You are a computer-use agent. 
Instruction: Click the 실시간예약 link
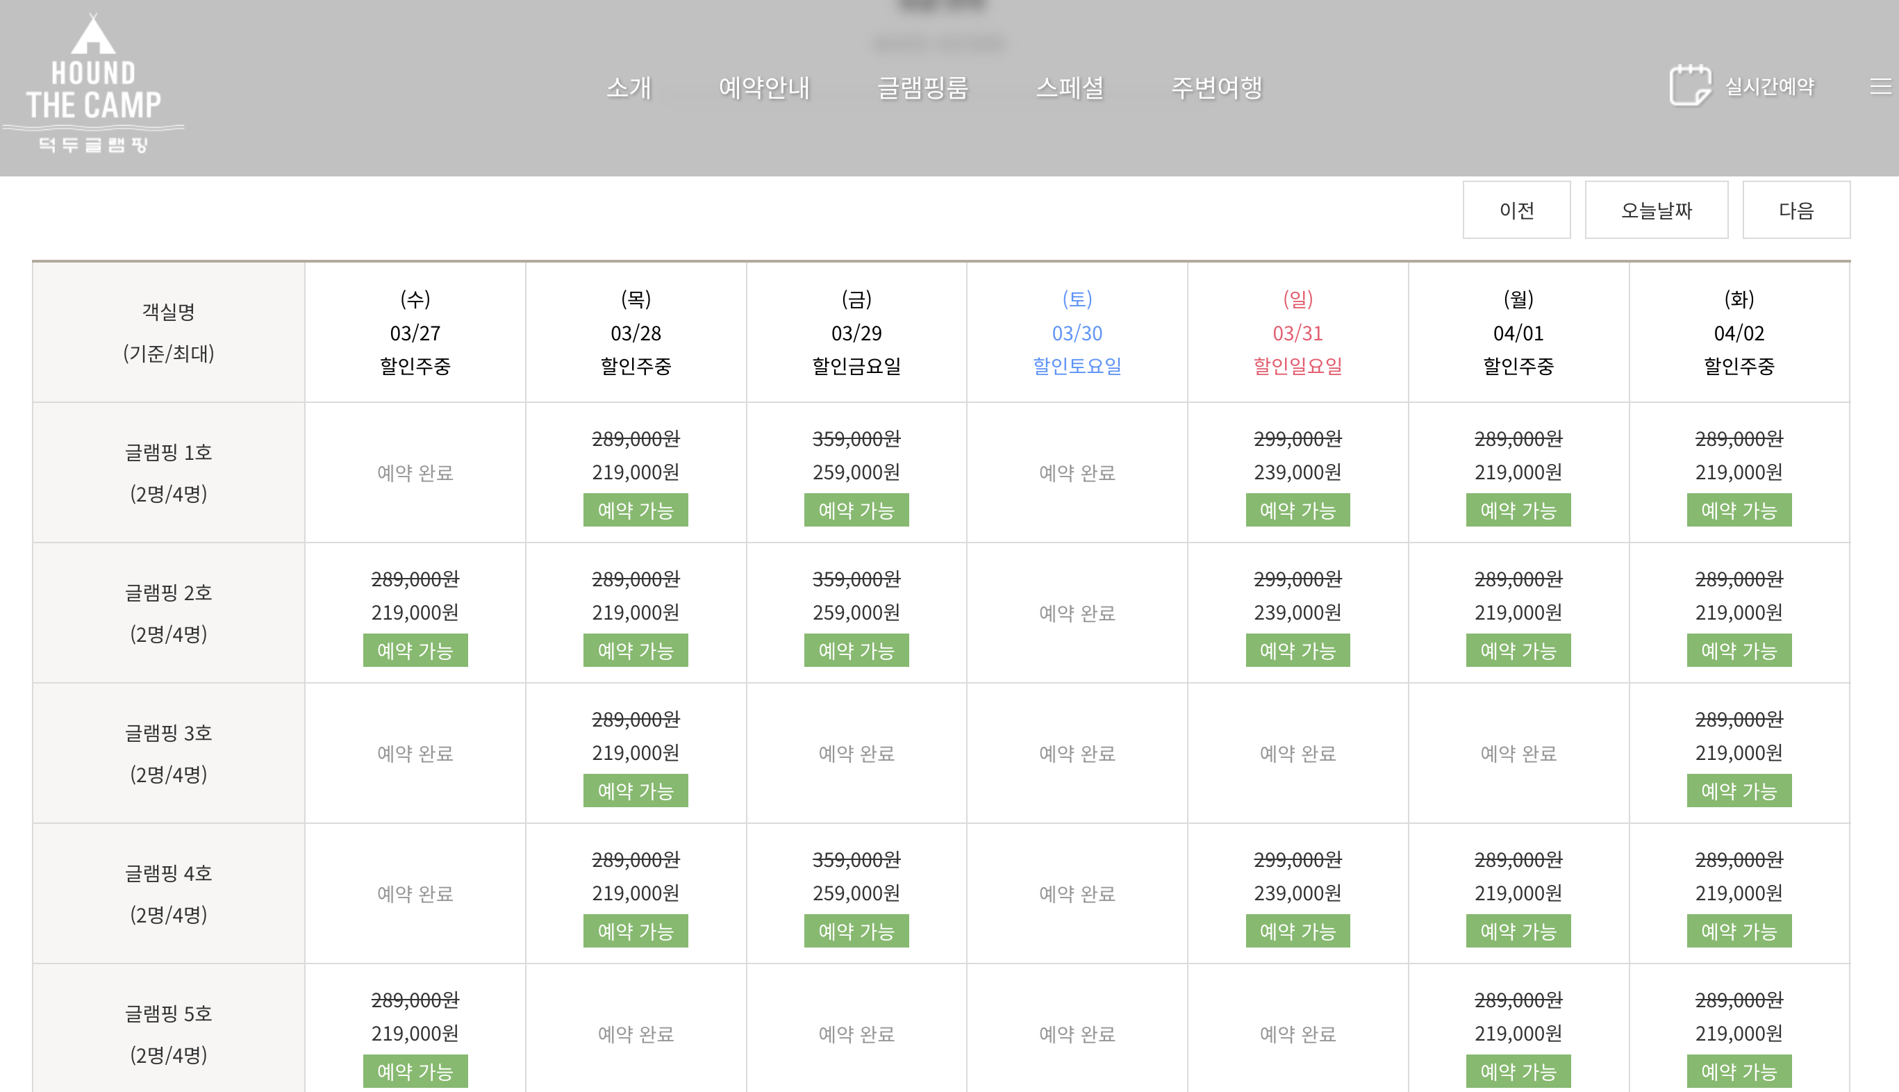pyautogui.click(x=1769, y=87)
